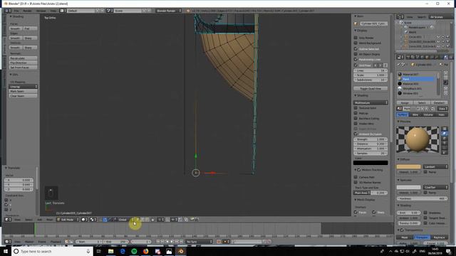Open the Edit Mode dropdown
This screenshot has height=256, width=456.
coord(68,220)
